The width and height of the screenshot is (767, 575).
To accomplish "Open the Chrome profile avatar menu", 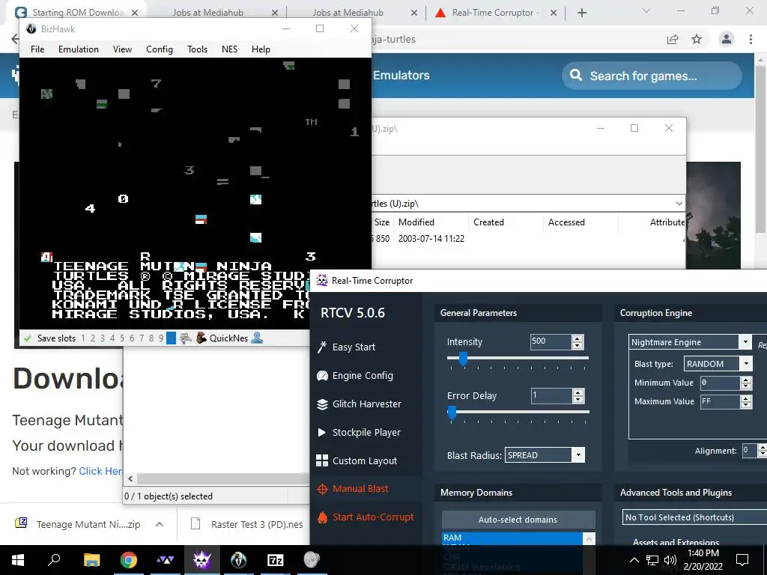I will [x=727, y=39].
